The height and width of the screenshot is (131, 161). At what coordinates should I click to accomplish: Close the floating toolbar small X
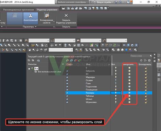tap(108, 7)
